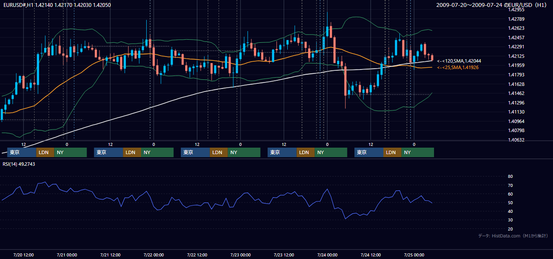
Task: Click the 7/22 12:00 time axis label
Action: (197, 255)
